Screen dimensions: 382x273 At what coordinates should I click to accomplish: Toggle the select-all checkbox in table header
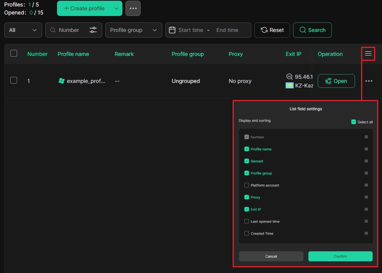(14, 53)
